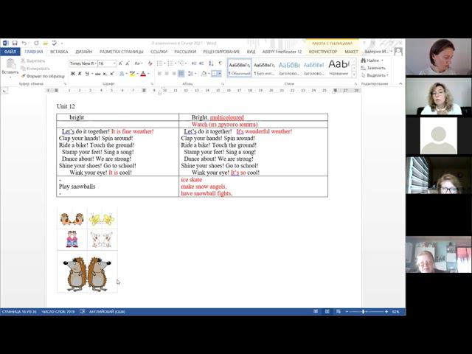Viewport: 472px width, 354px height.
Task: Open the font size 16 dropdown
Action: coord(114,63)
